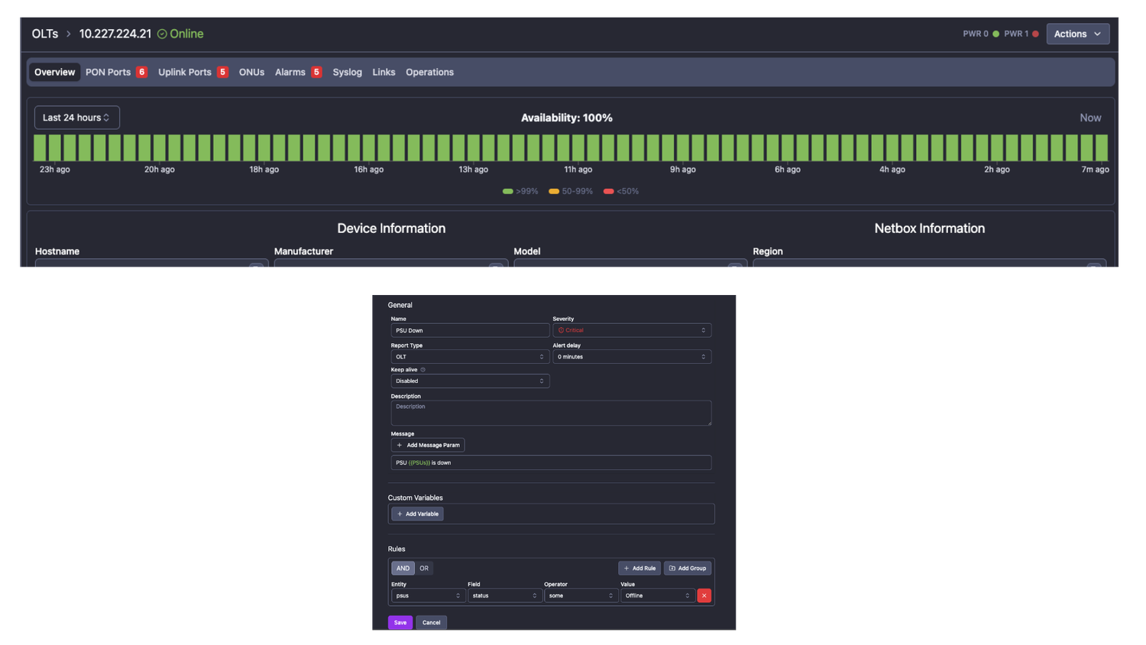This screenshot has width=1146, height=645.
Task: Click the first availability bar at 23h ago
Action: pos(40,147)
